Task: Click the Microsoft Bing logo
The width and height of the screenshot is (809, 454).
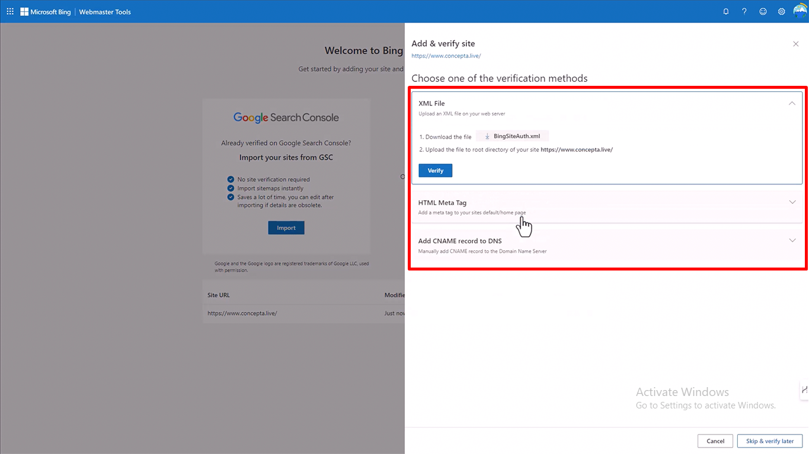Action: tap(46, 11)
